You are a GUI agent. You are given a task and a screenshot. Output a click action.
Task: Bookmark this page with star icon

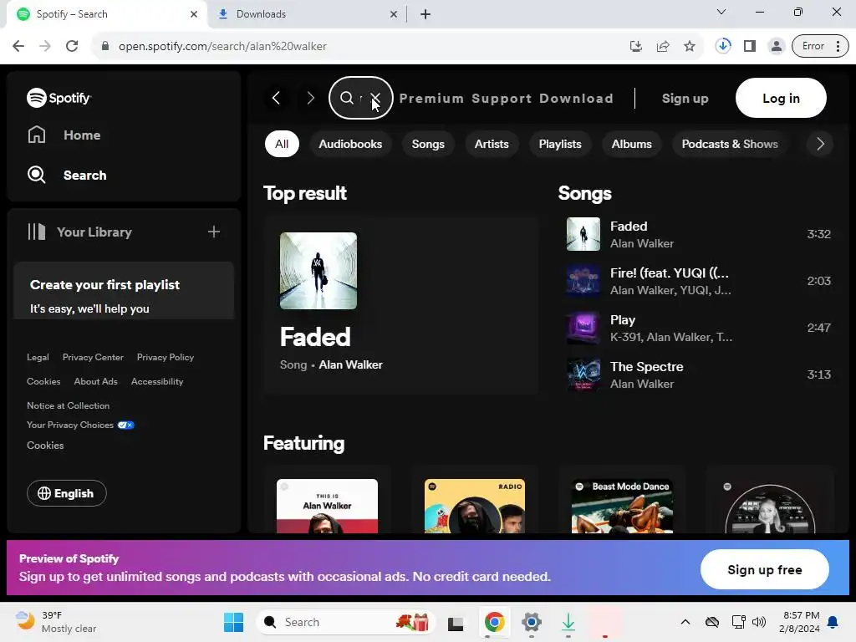690,46
